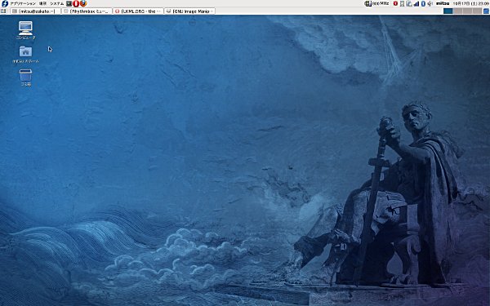Open the volume control applet

tap(430, 3)
